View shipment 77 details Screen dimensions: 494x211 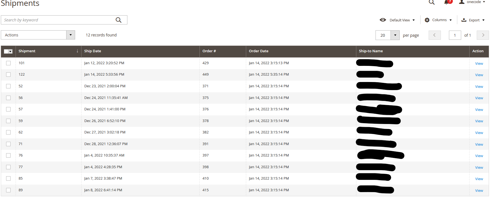479,168
